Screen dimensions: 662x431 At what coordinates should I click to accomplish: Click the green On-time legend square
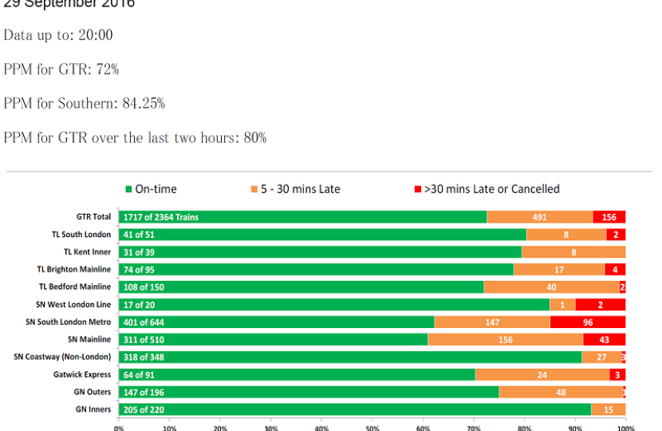coord(128,189)
